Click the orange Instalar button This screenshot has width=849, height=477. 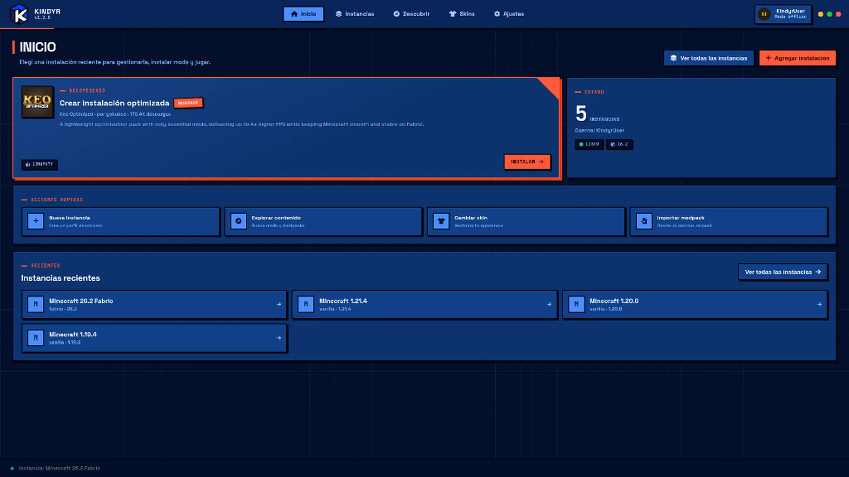pos(527,162)
